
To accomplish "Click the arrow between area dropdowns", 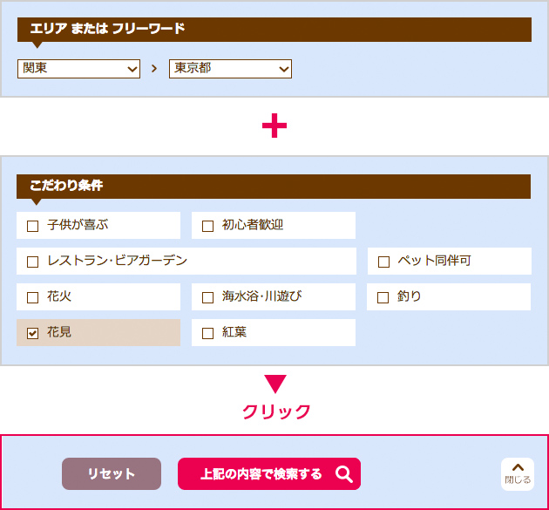I will coord(154,69).
